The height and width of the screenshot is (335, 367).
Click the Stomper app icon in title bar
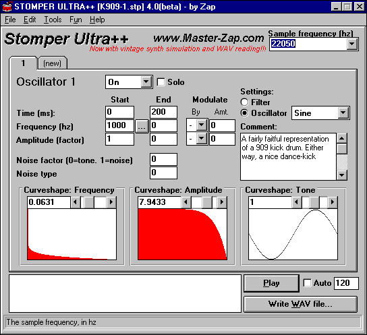click(x=7, y=7)
